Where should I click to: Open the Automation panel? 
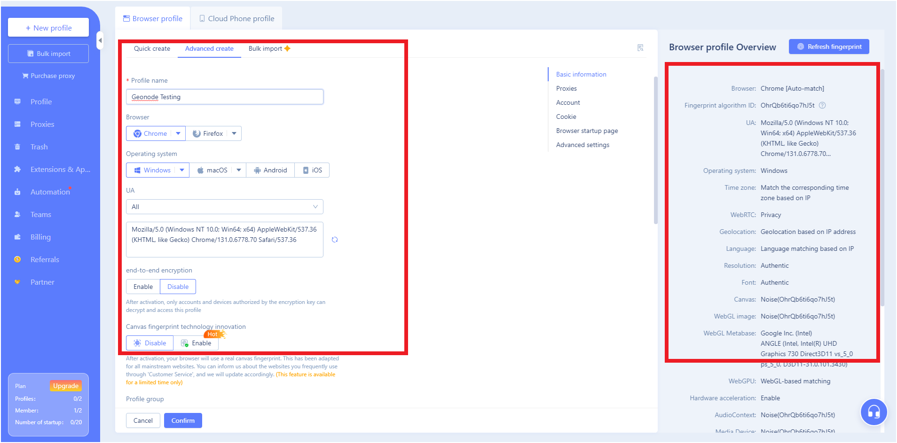[x=17, y=192]
